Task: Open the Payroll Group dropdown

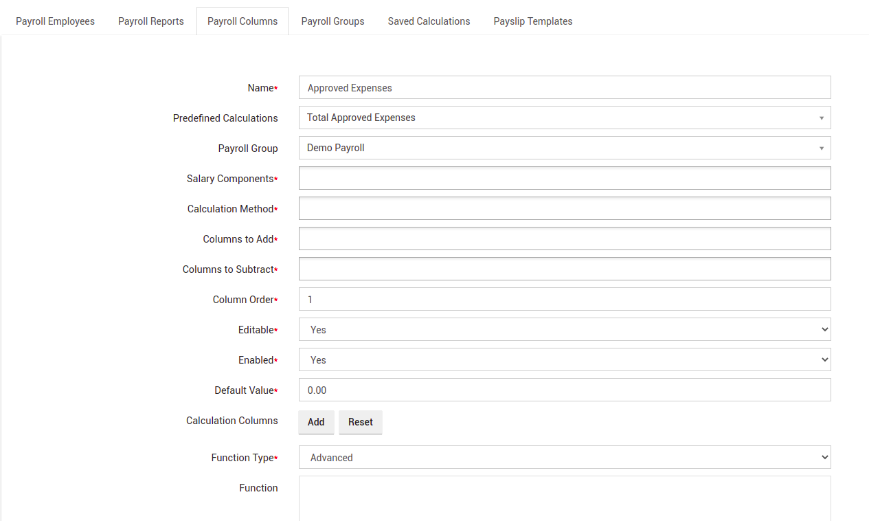Action: pyautogui.click(x=565, y=148)
